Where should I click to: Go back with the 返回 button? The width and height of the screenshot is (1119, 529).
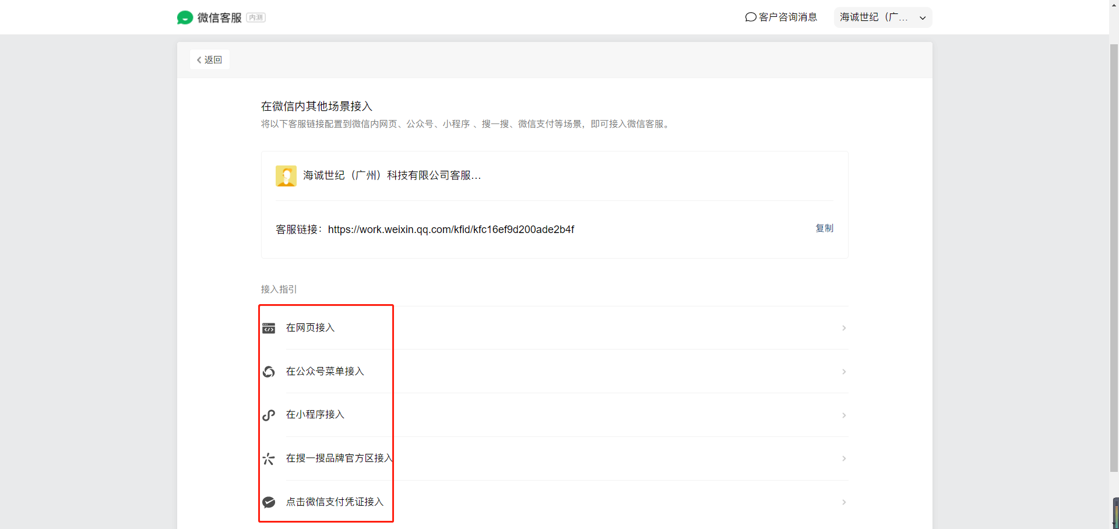coord(210,59)
